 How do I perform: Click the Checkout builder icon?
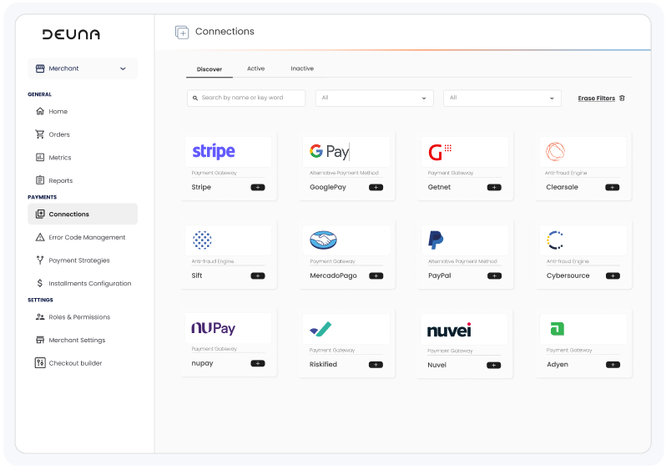pos(40,363)
